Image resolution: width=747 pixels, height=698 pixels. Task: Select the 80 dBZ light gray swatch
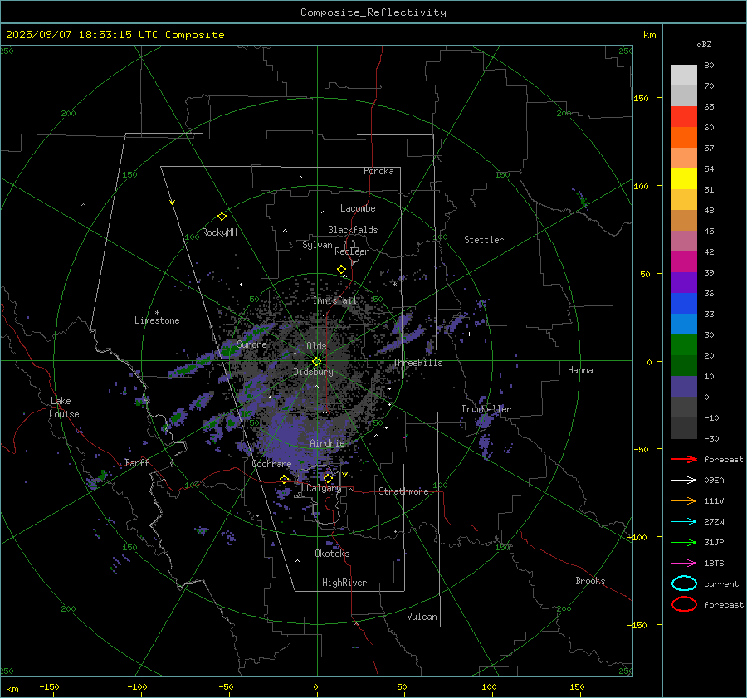point(684,75)
